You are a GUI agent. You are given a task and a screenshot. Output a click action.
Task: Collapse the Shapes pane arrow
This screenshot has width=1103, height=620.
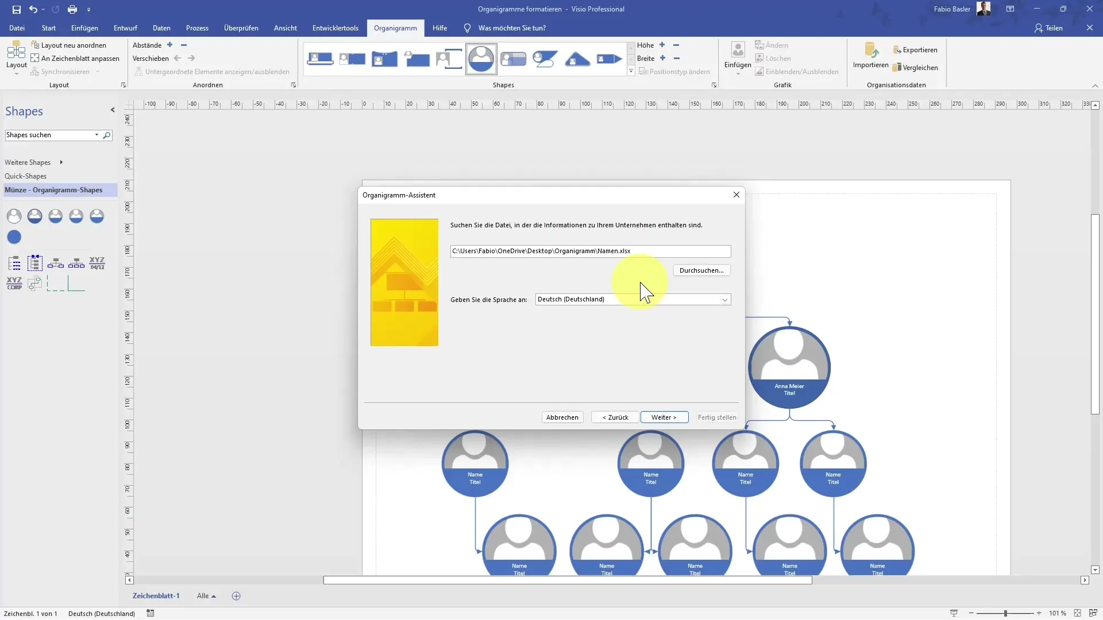click(113, 110)
